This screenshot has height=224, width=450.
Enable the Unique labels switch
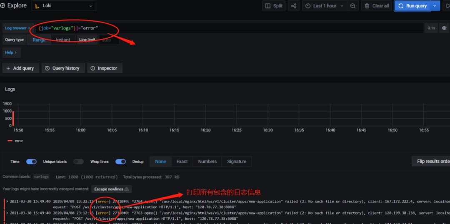point(78,162)
